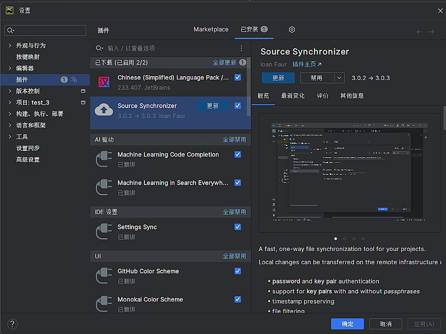Toggle the GitHub Color Scheme checkbox

(x=238, y=271)
